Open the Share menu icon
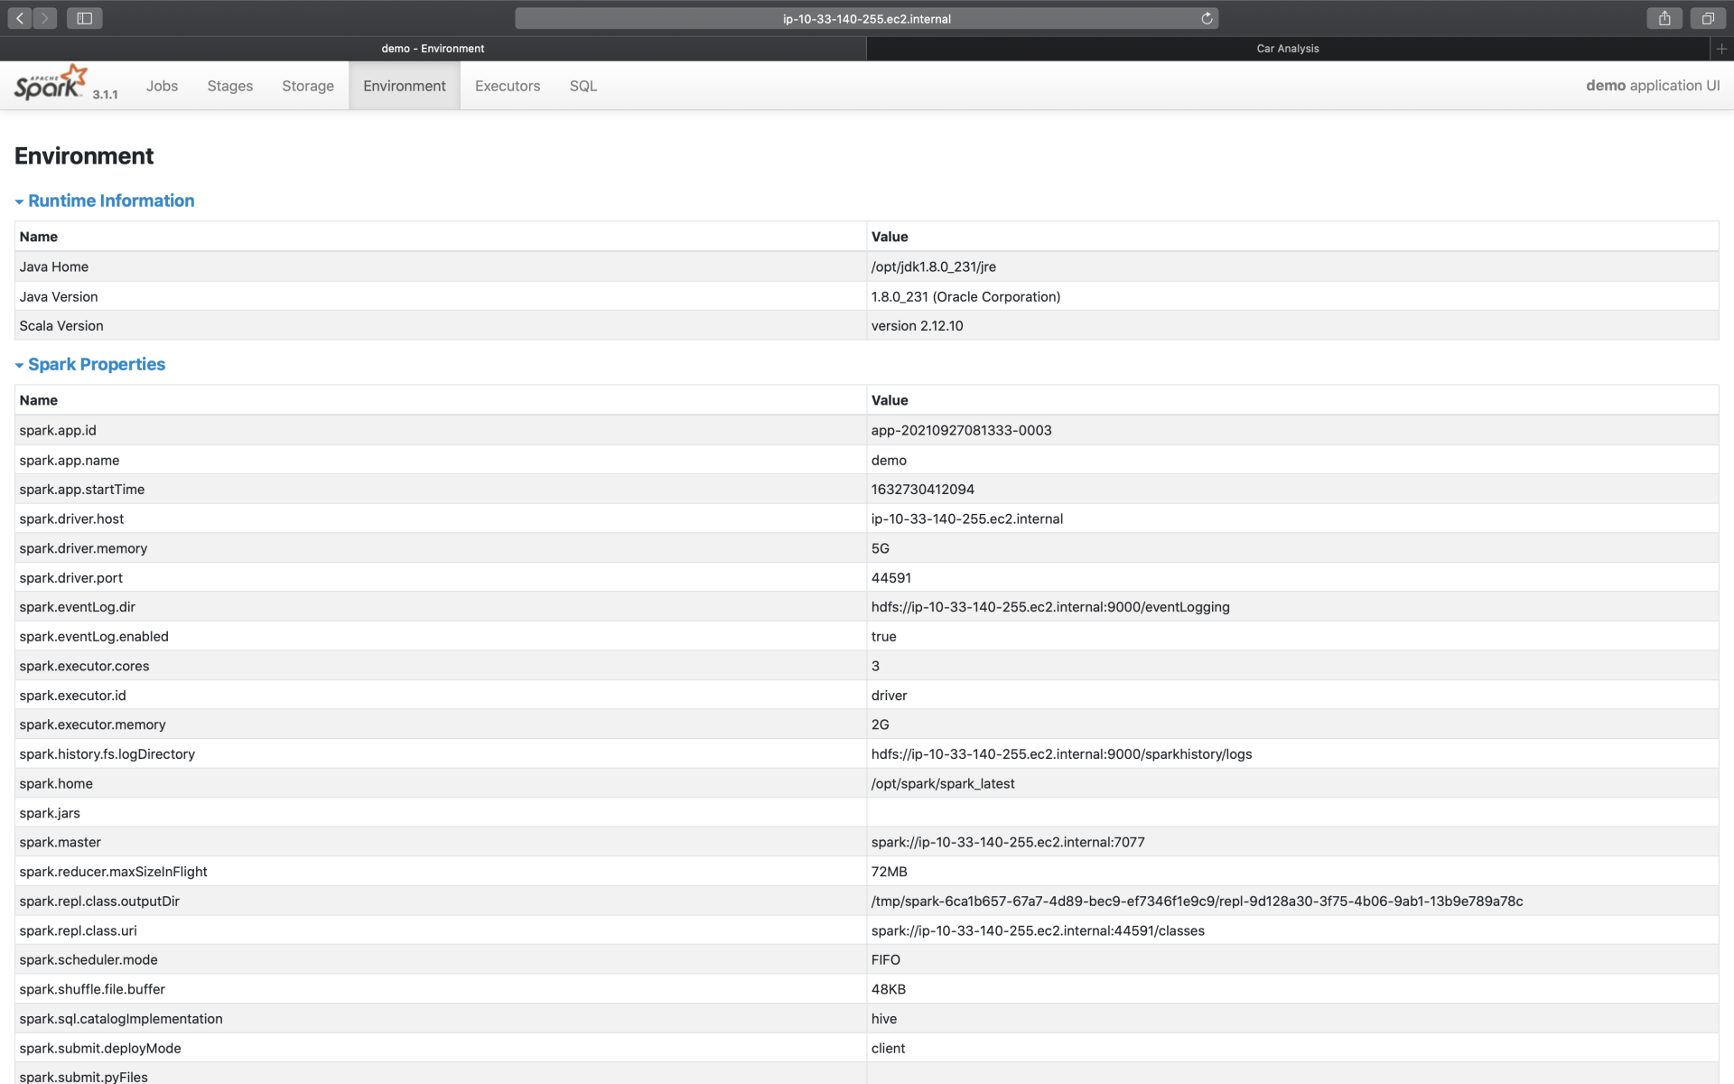1734x1084 pixels. 1664,18
